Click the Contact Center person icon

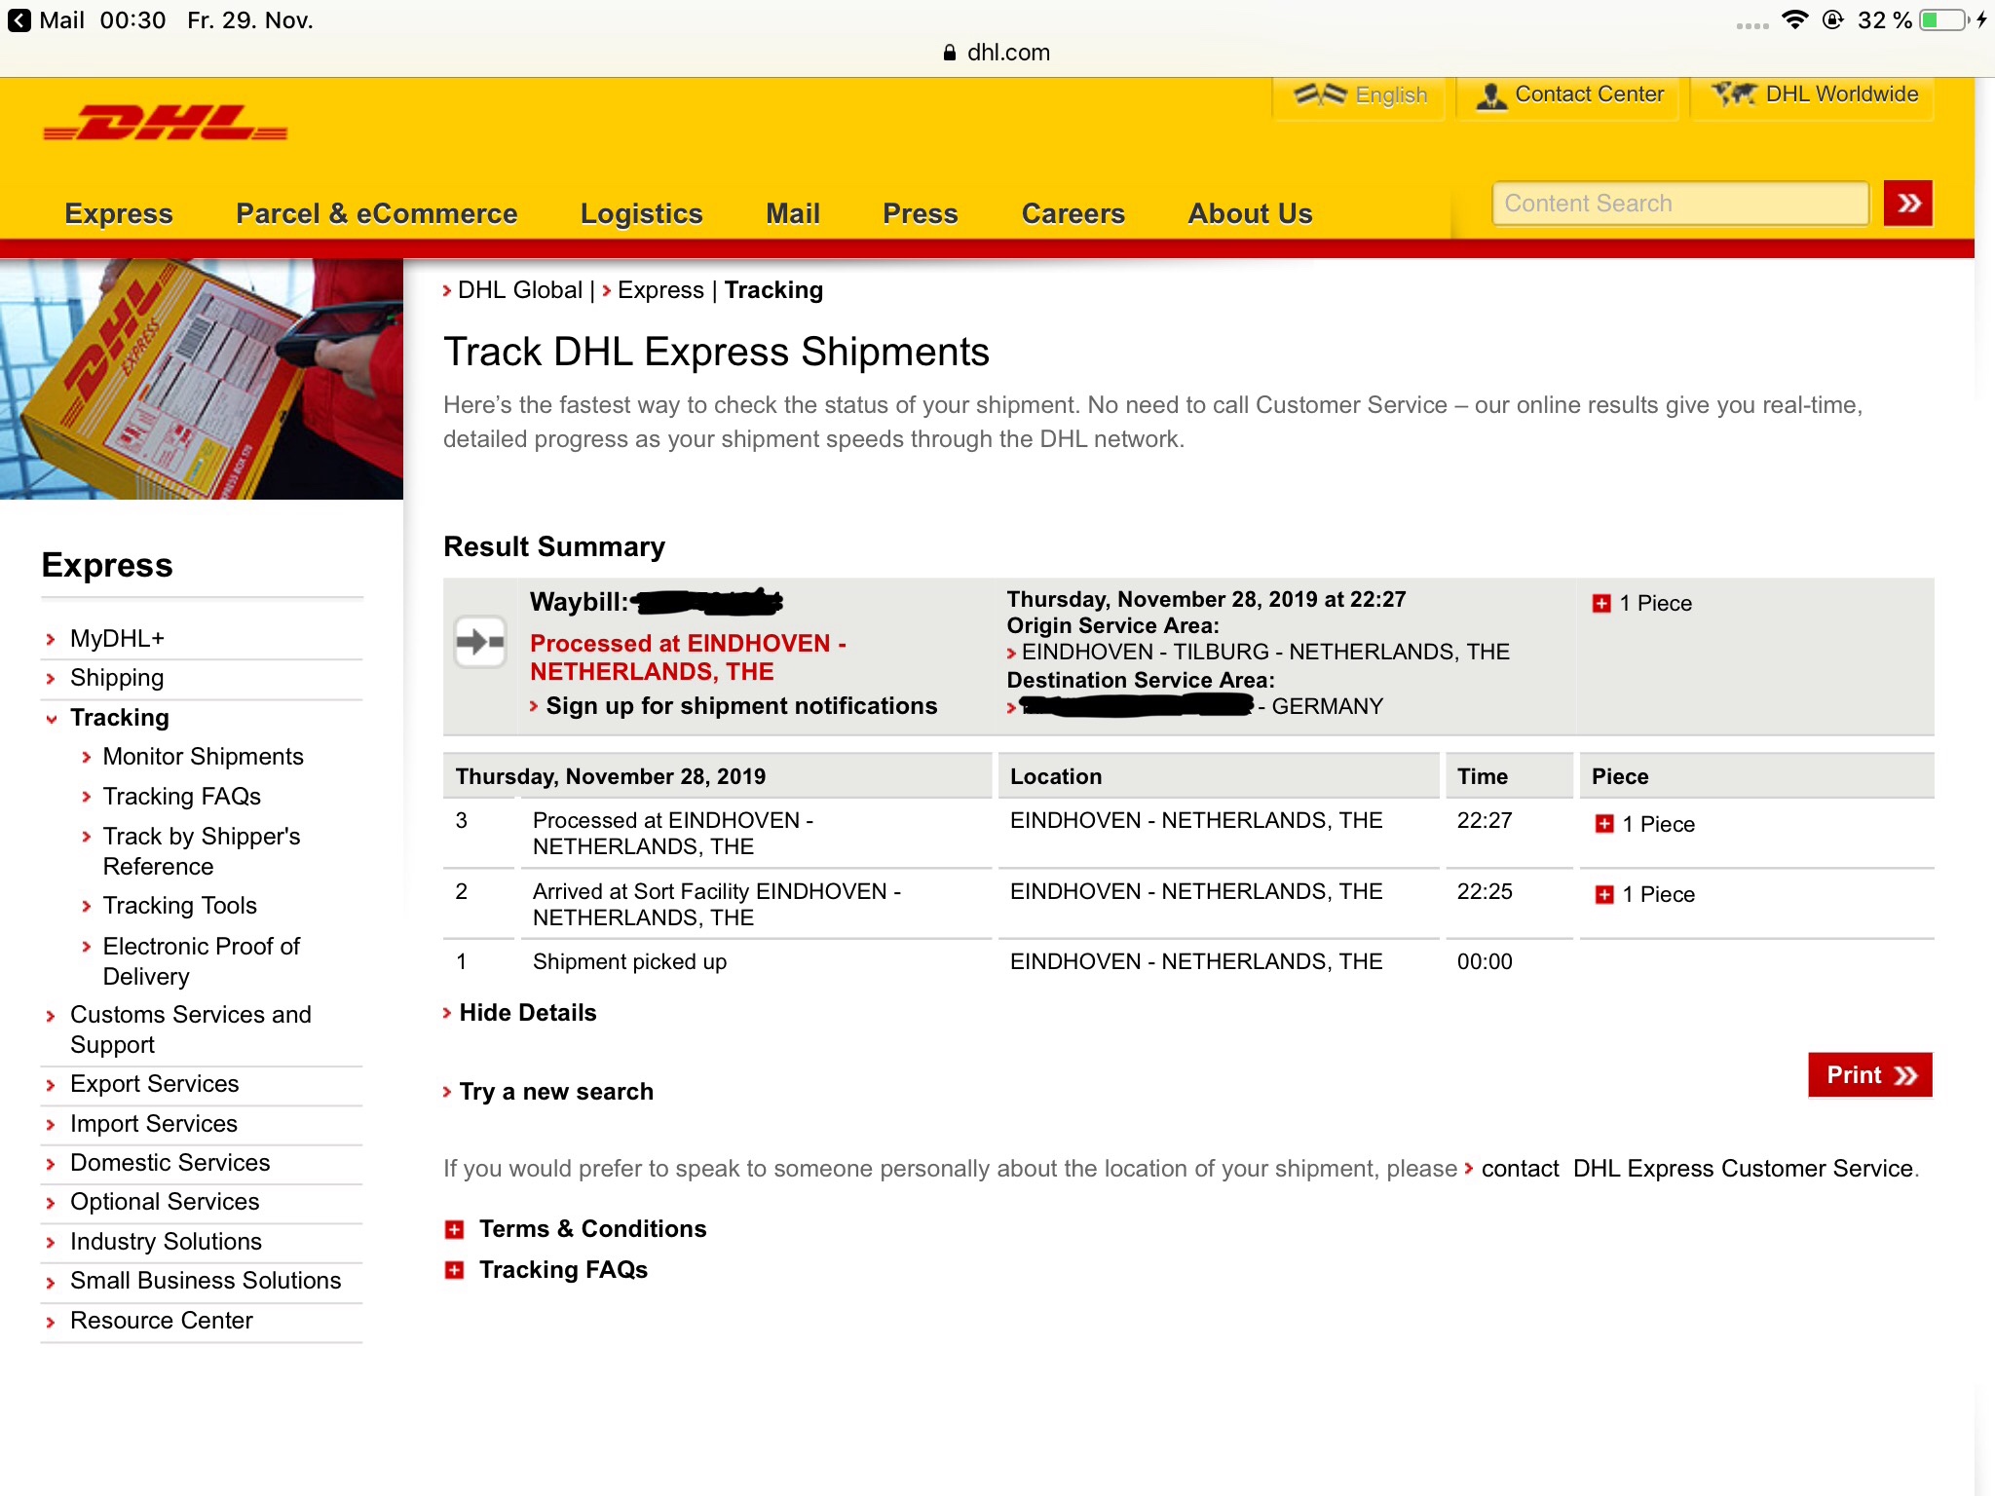pyautogui.click(x=1490, y=95)
